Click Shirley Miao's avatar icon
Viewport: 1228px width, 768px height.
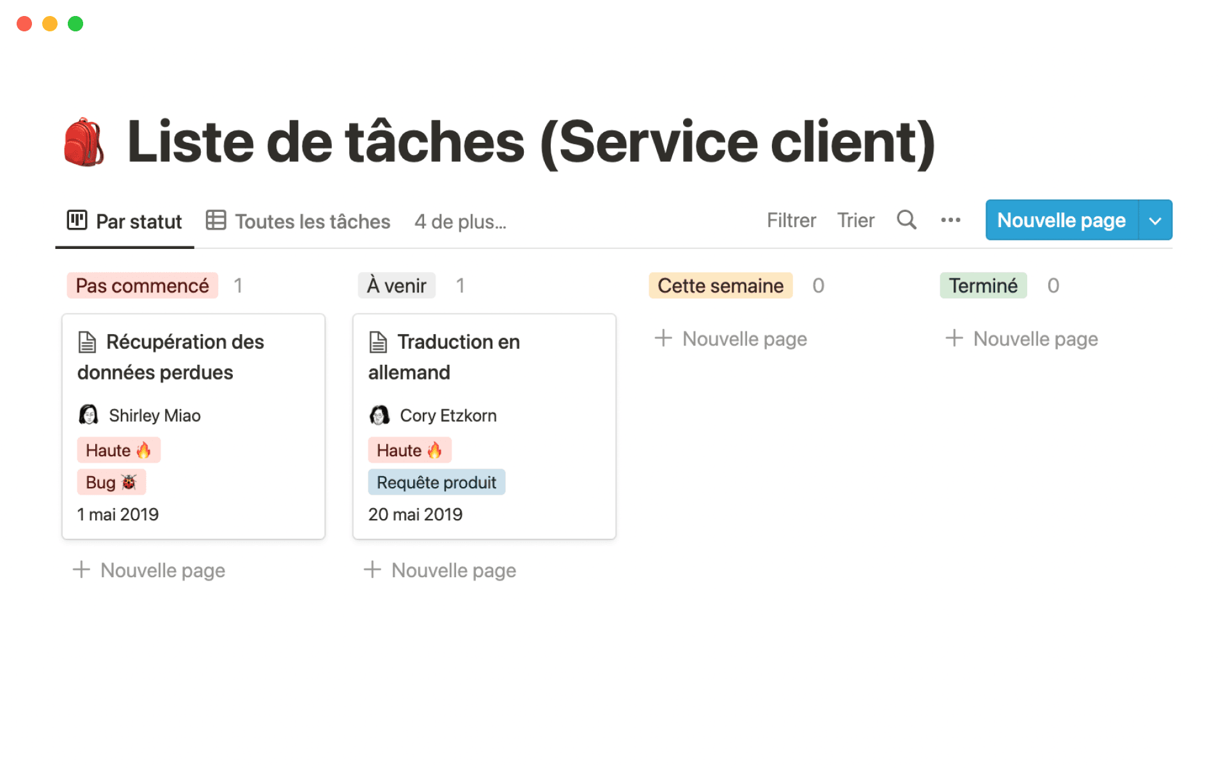tap(88, 415)
